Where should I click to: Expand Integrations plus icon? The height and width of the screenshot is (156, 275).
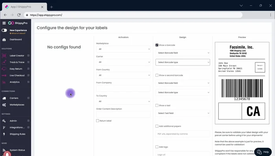click(x=28, y=127)
